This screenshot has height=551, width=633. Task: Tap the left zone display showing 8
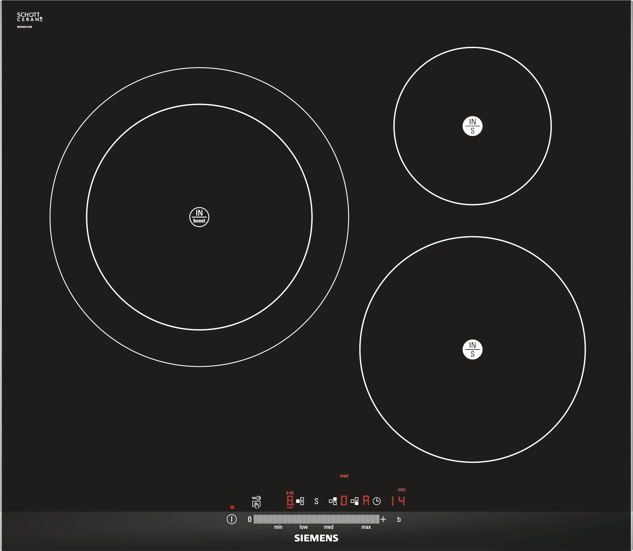pyautogui.click(x=290, y=501)
